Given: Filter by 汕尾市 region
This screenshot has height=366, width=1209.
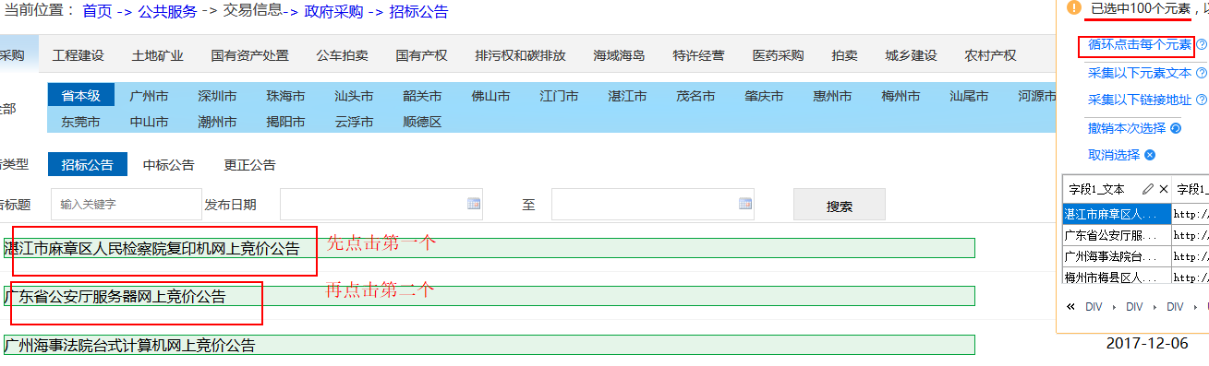Looking at the screenshot, I should pyautogui.click(x=969, y=96).
